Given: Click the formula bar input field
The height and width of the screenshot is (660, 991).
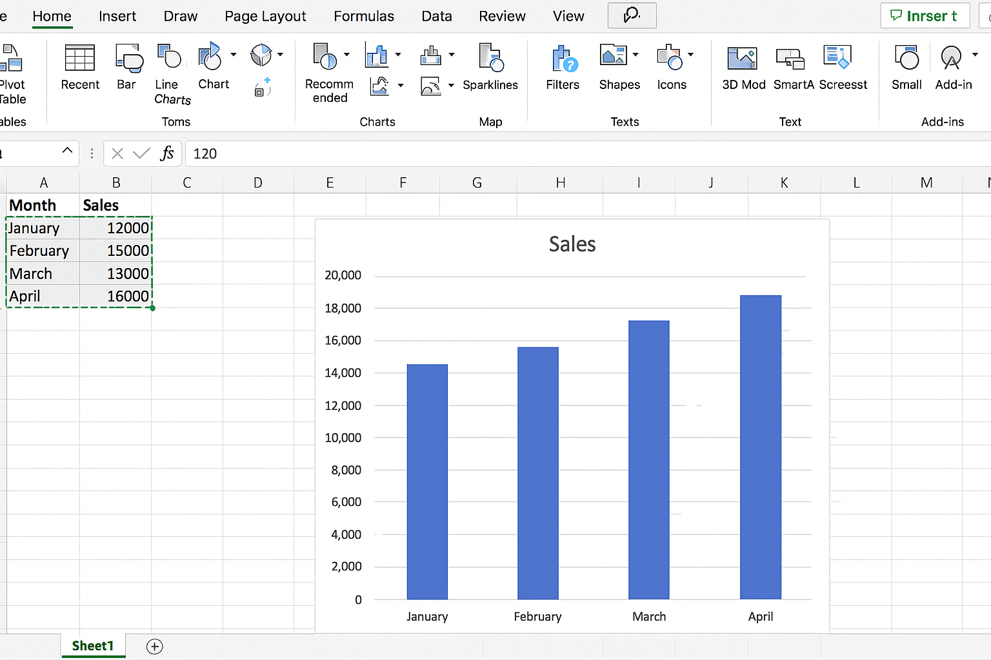Looking at the screenshot, I should click(588, 153).
